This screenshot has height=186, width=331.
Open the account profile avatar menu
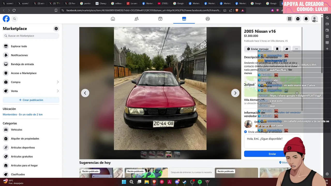tap(314, 19)
